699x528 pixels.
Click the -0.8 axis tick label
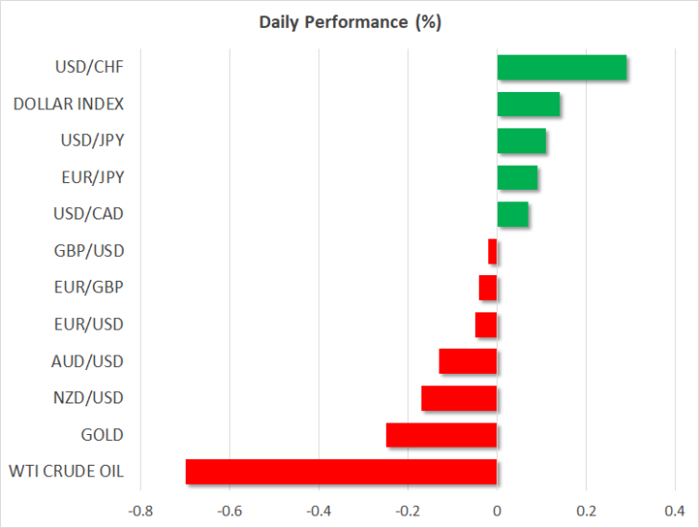(141, 511)
